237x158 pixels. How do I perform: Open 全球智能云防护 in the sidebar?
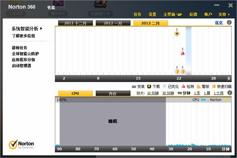(x=25, y=54)
